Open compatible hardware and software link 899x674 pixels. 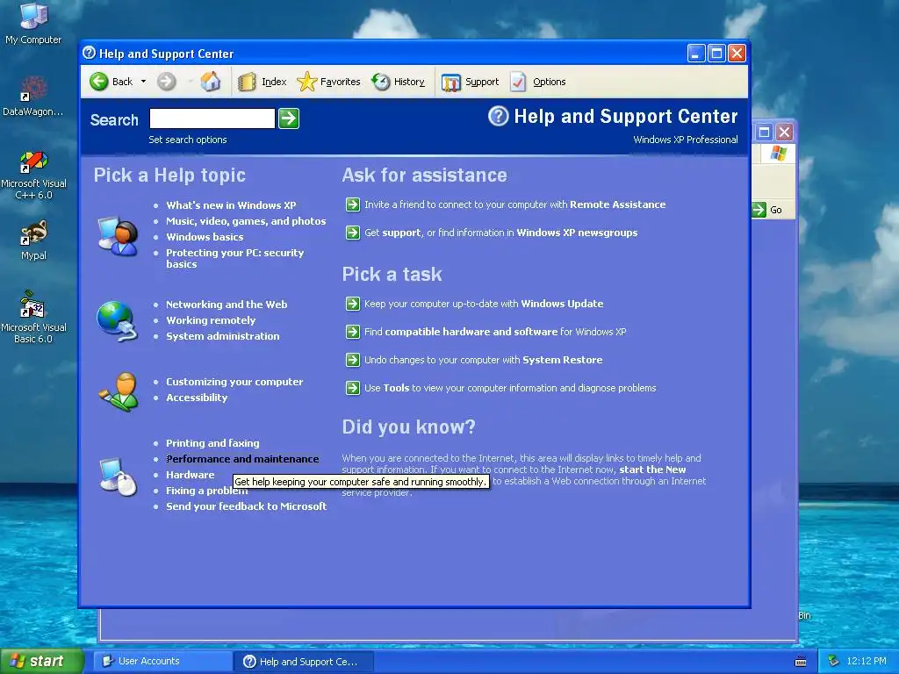(495, 332)
